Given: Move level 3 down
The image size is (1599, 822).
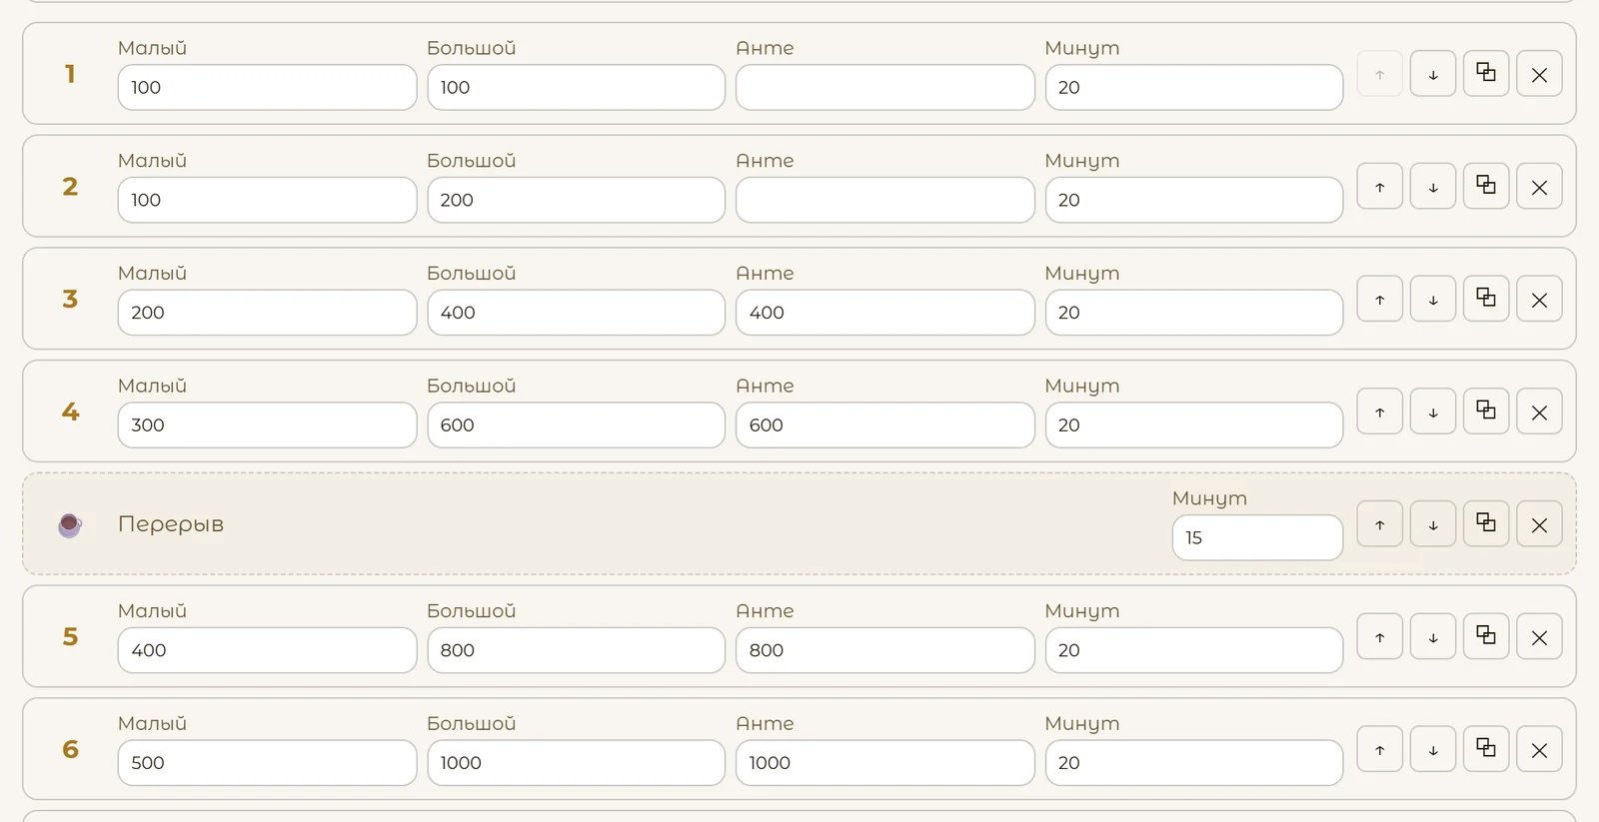Looking at the screenshot, I should (1433, 300).
